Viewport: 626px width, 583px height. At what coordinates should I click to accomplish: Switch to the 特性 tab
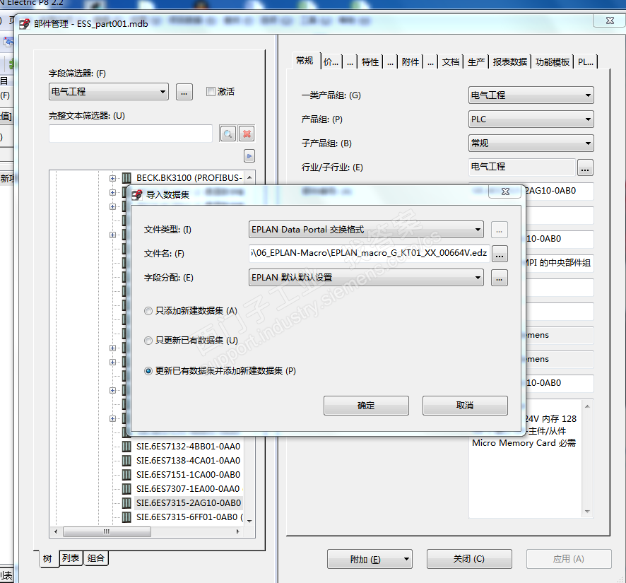coord(370,62)
